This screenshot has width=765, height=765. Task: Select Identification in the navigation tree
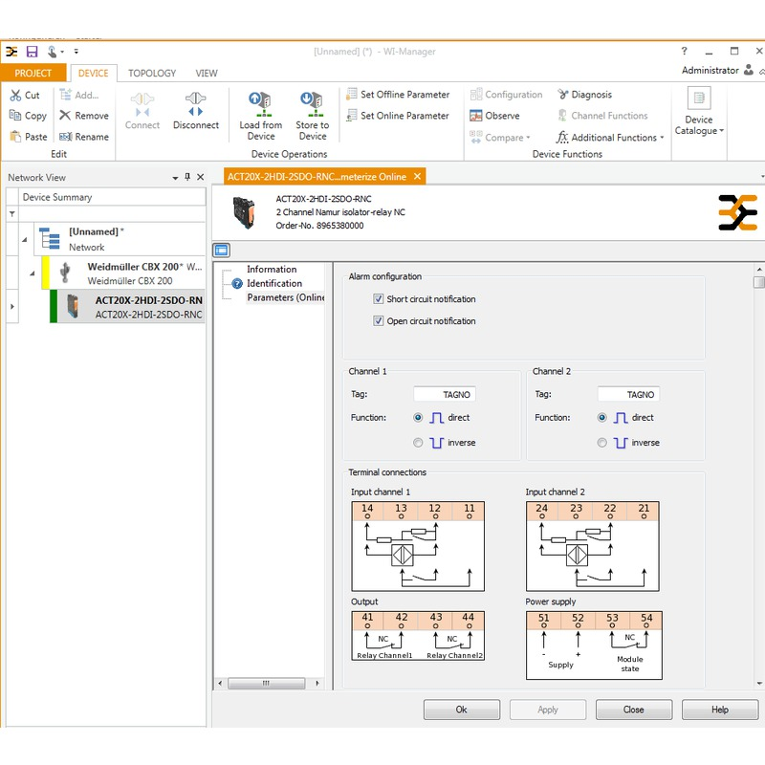[274, 283]
